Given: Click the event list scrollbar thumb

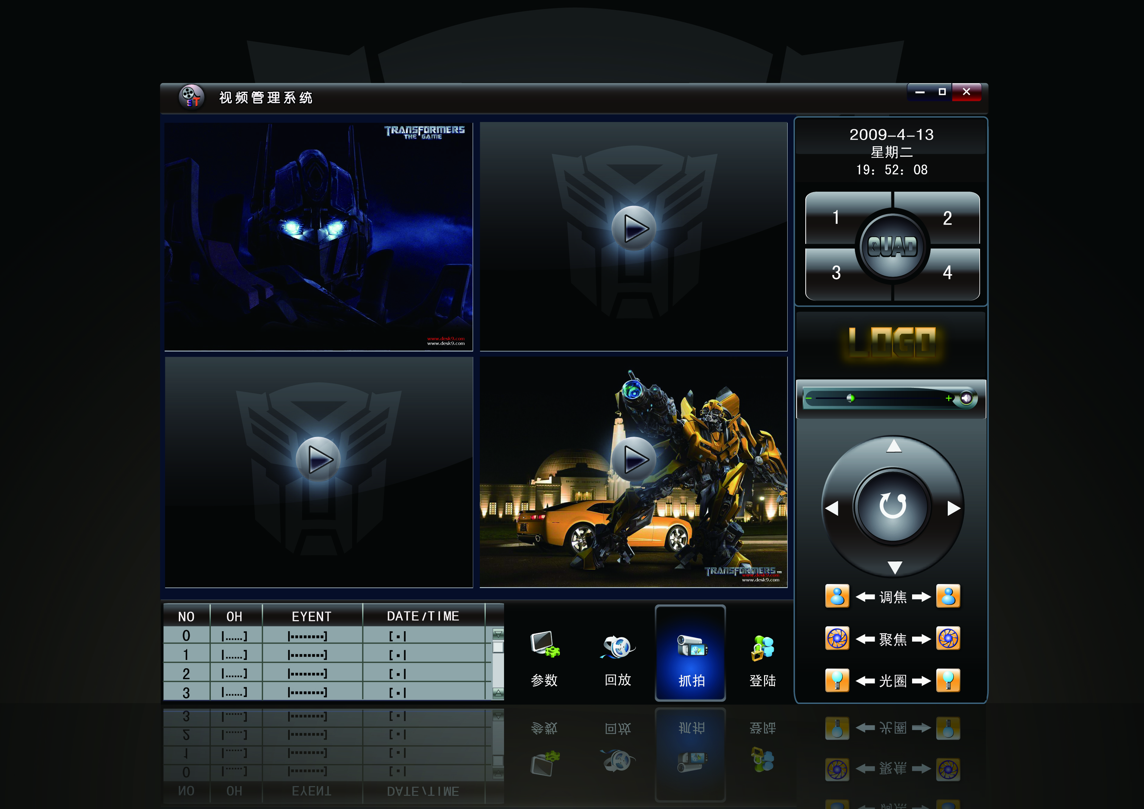Looking at the screenshot, I should click(498, 647).
